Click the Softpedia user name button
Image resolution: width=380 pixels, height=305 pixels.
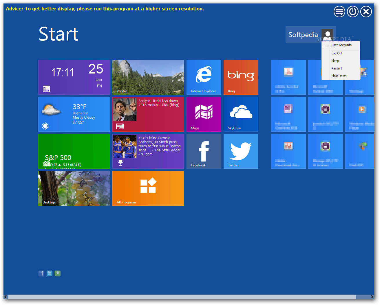tap(303, 35)
